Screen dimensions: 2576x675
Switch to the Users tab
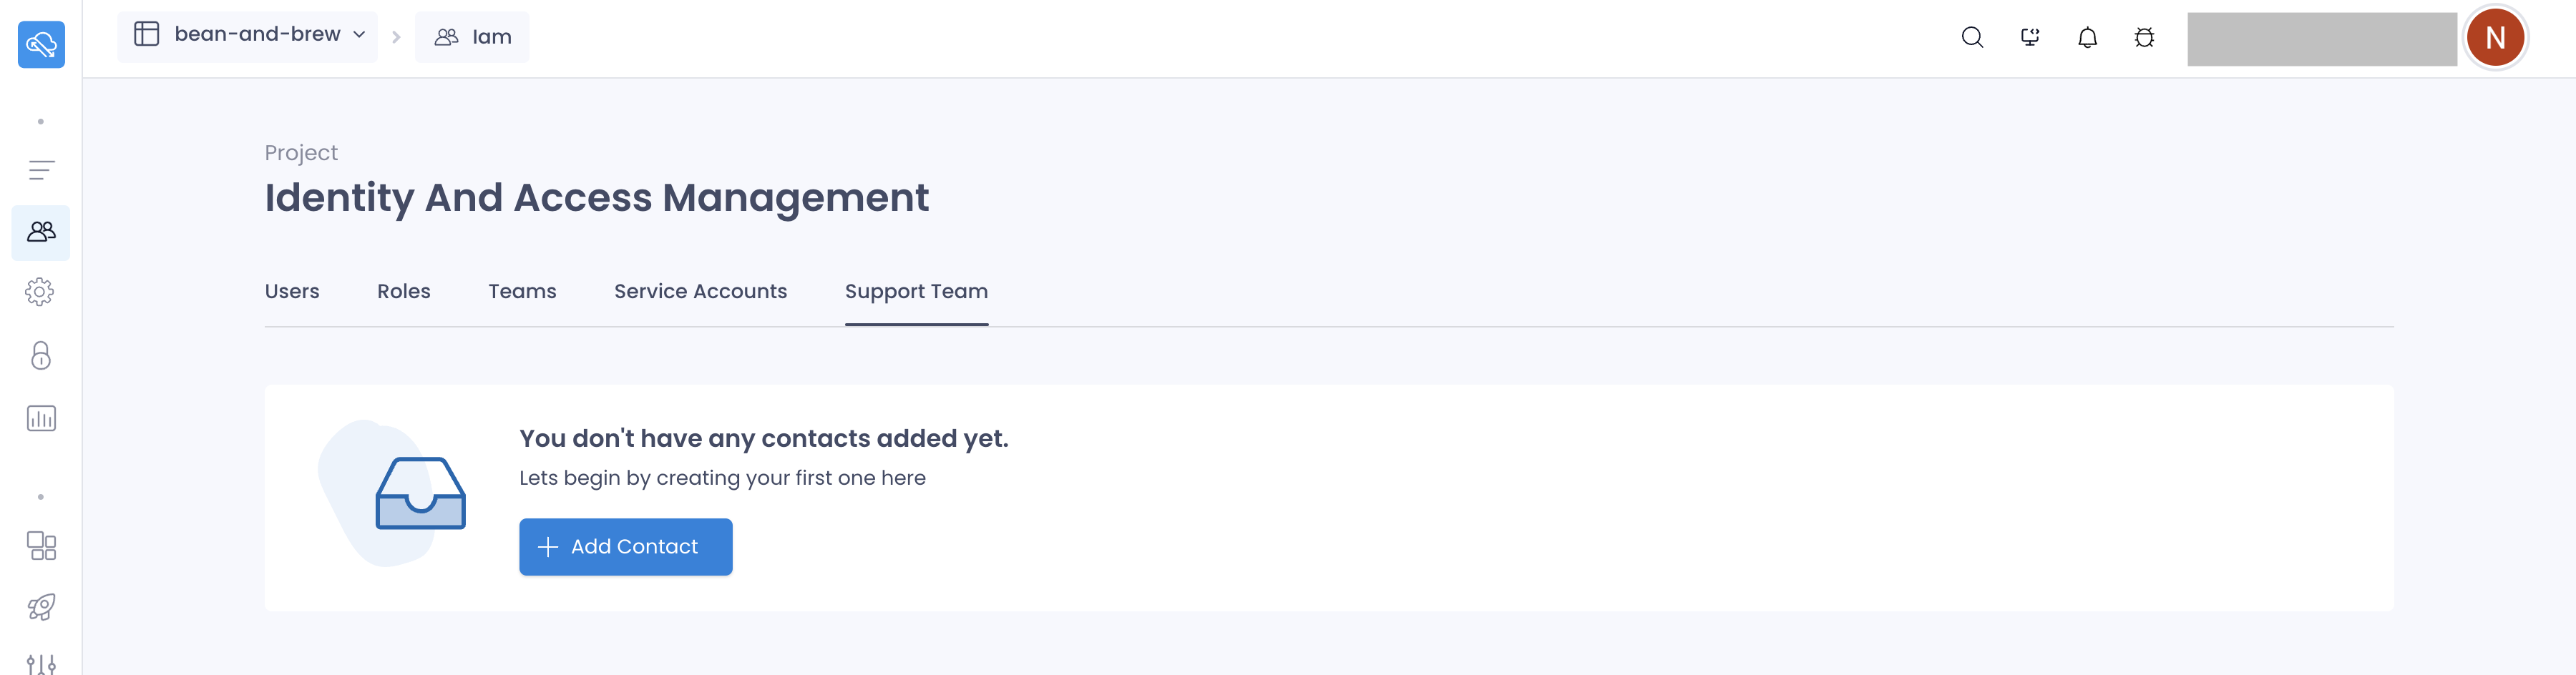click(x=292, y=291)
